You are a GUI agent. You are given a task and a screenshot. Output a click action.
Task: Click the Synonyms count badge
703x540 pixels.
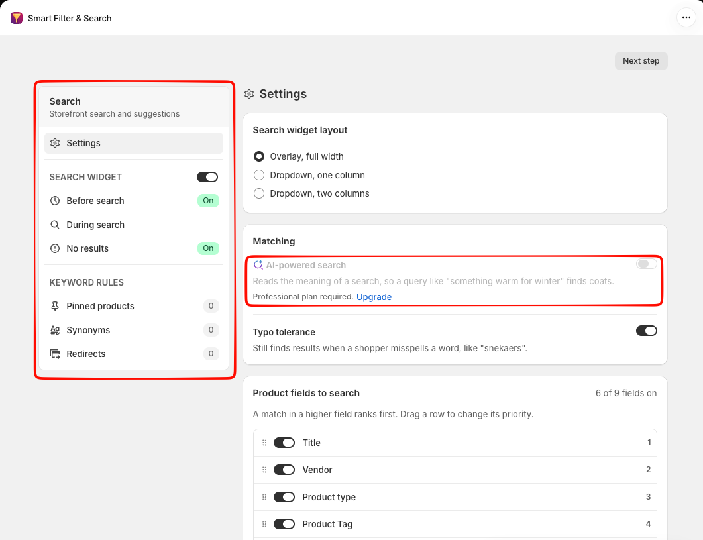pos(211,330)
